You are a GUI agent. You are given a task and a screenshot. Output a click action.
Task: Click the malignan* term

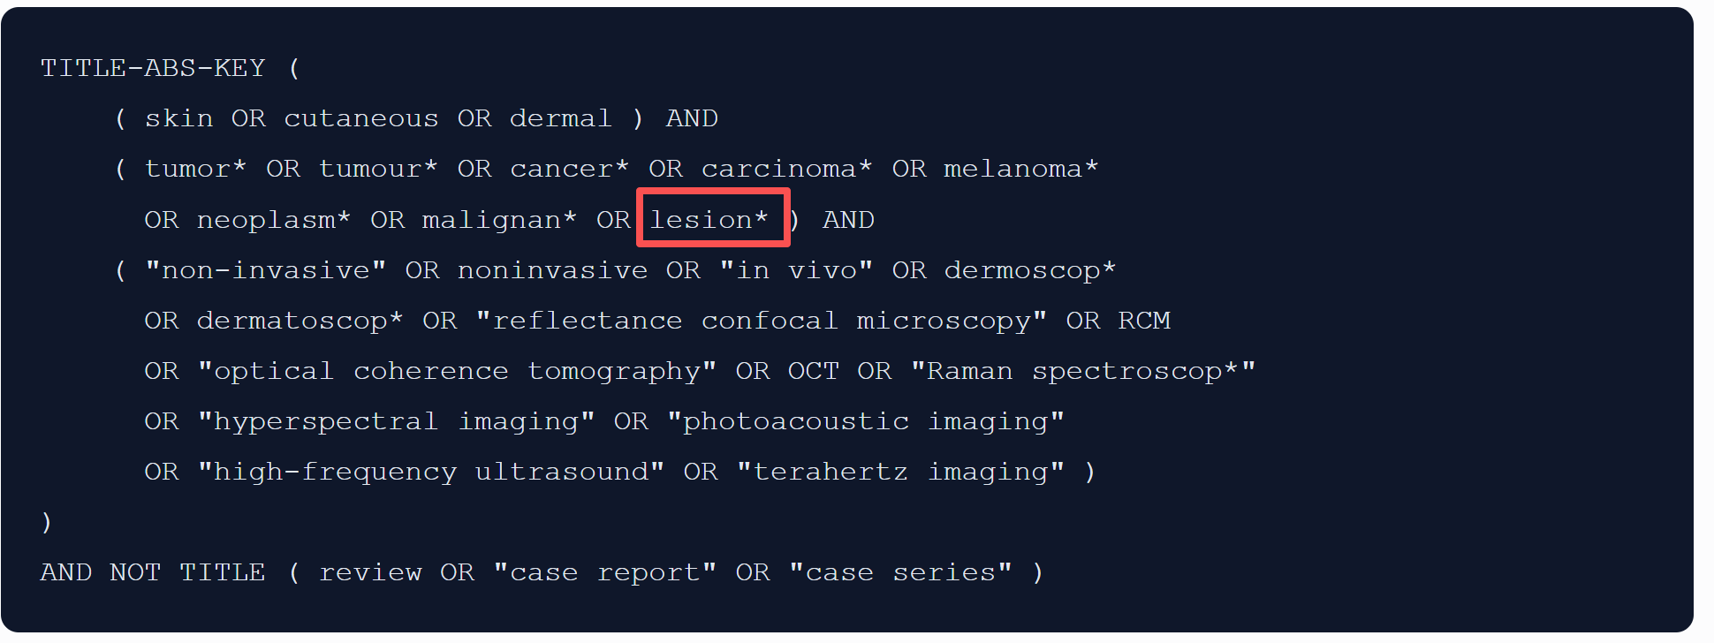pos(500,220)
